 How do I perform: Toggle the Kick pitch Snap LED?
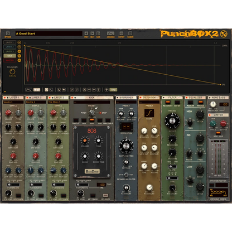coord(100,113)
